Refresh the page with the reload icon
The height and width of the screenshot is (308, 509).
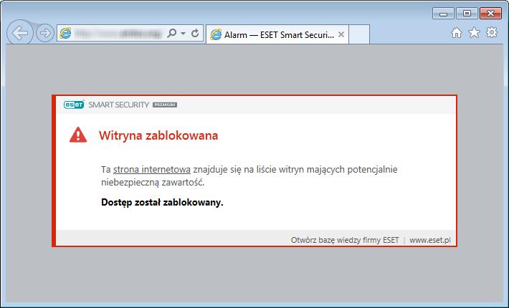point(195,33)
